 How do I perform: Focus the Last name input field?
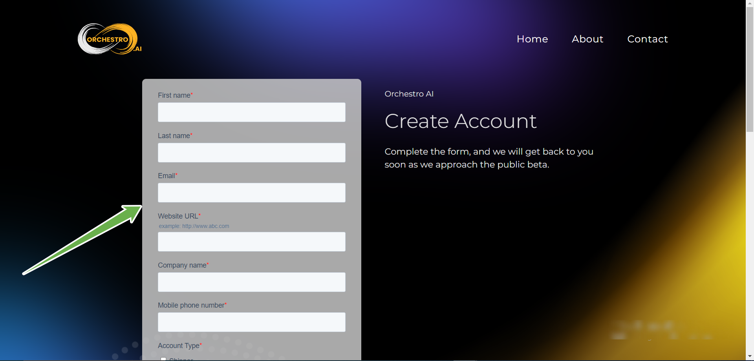252,153
